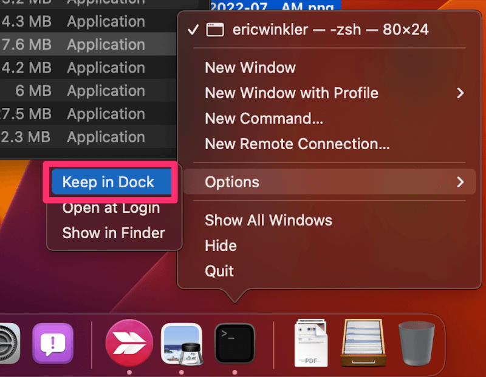486x377 pixels.
Task: Toggle Open at Login option
Action: coord(112,207)
